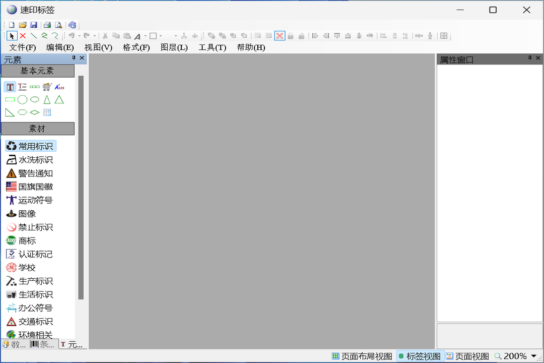Switch to the barcode tab at panel bottom
The width and height of the screenshot is (544, 363).
pyautogui.click(x=43, y=344)
